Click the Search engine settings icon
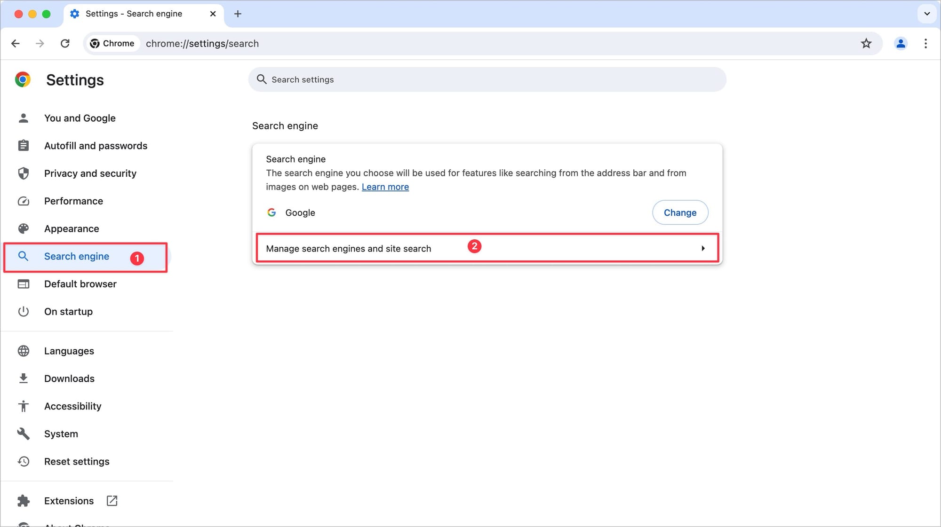 click(x=23, y=256)
